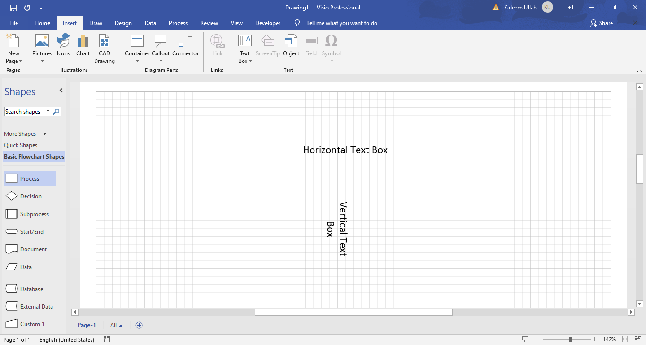Screen dimensions: 646x345
Task: Add a new page with the plus button
Action: (139, 325)
